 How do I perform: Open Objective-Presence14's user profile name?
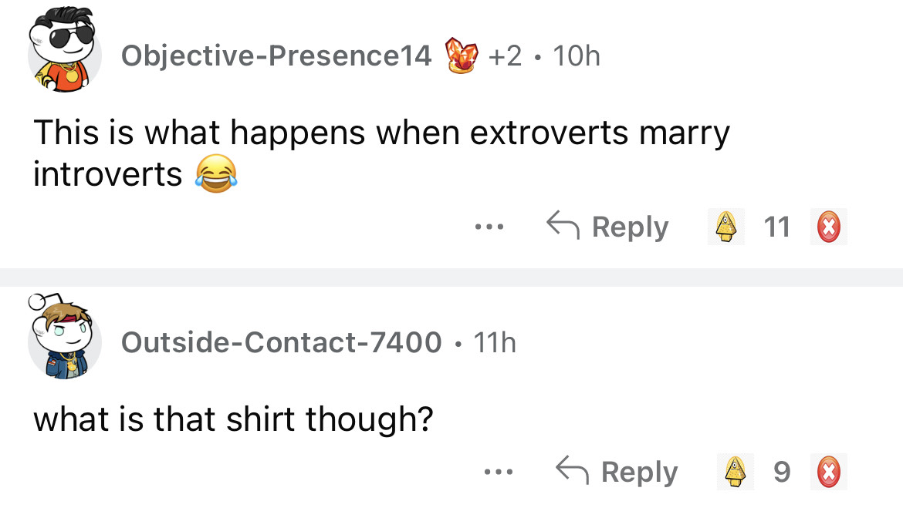(276, 56)
